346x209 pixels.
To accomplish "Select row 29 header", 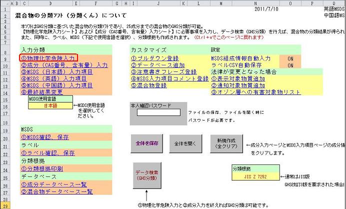I will (5, 206).
